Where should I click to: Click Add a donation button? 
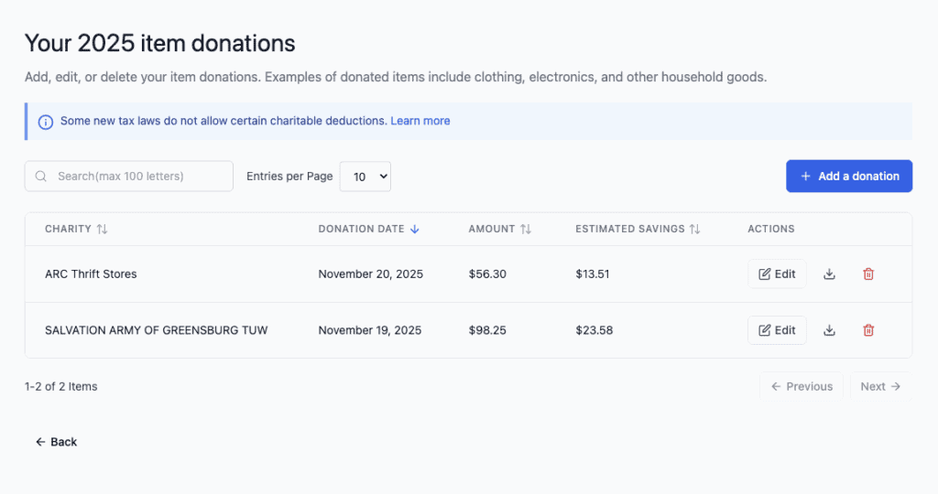tap(848, 177)
